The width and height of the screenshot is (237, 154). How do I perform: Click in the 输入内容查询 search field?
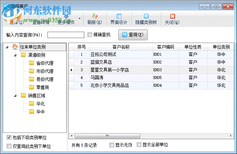(x=66, y=35)
